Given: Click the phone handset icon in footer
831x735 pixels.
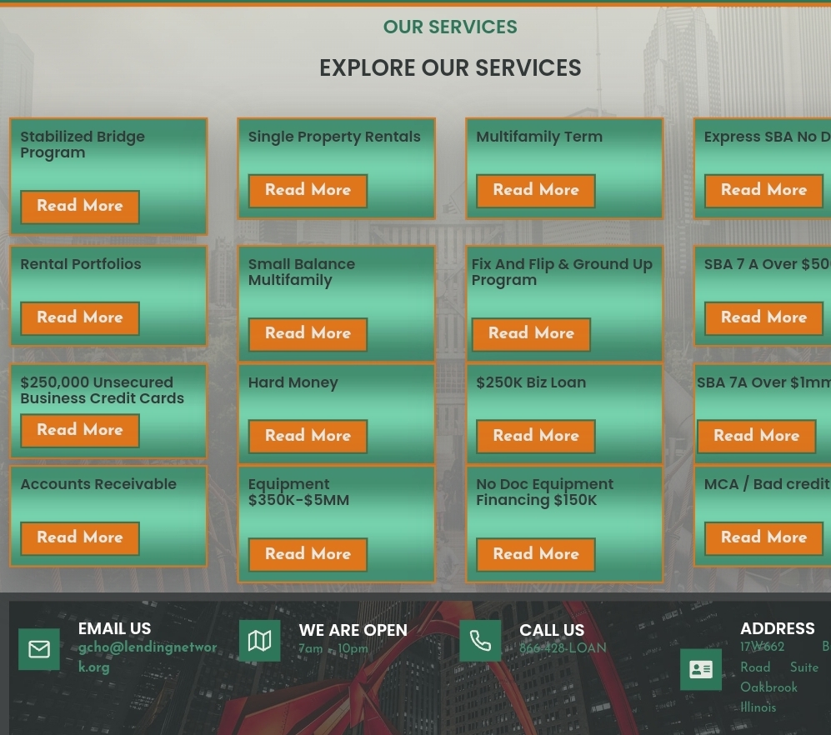Looking at the screenshot, I should (480, 640).
